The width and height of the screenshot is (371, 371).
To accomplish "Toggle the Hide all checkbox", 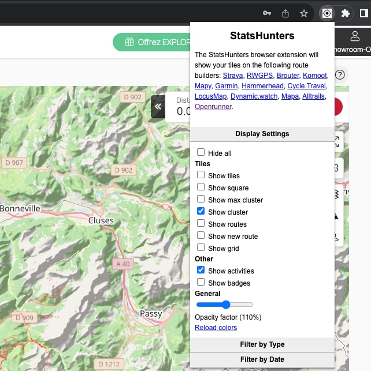I will coord(201,152).
